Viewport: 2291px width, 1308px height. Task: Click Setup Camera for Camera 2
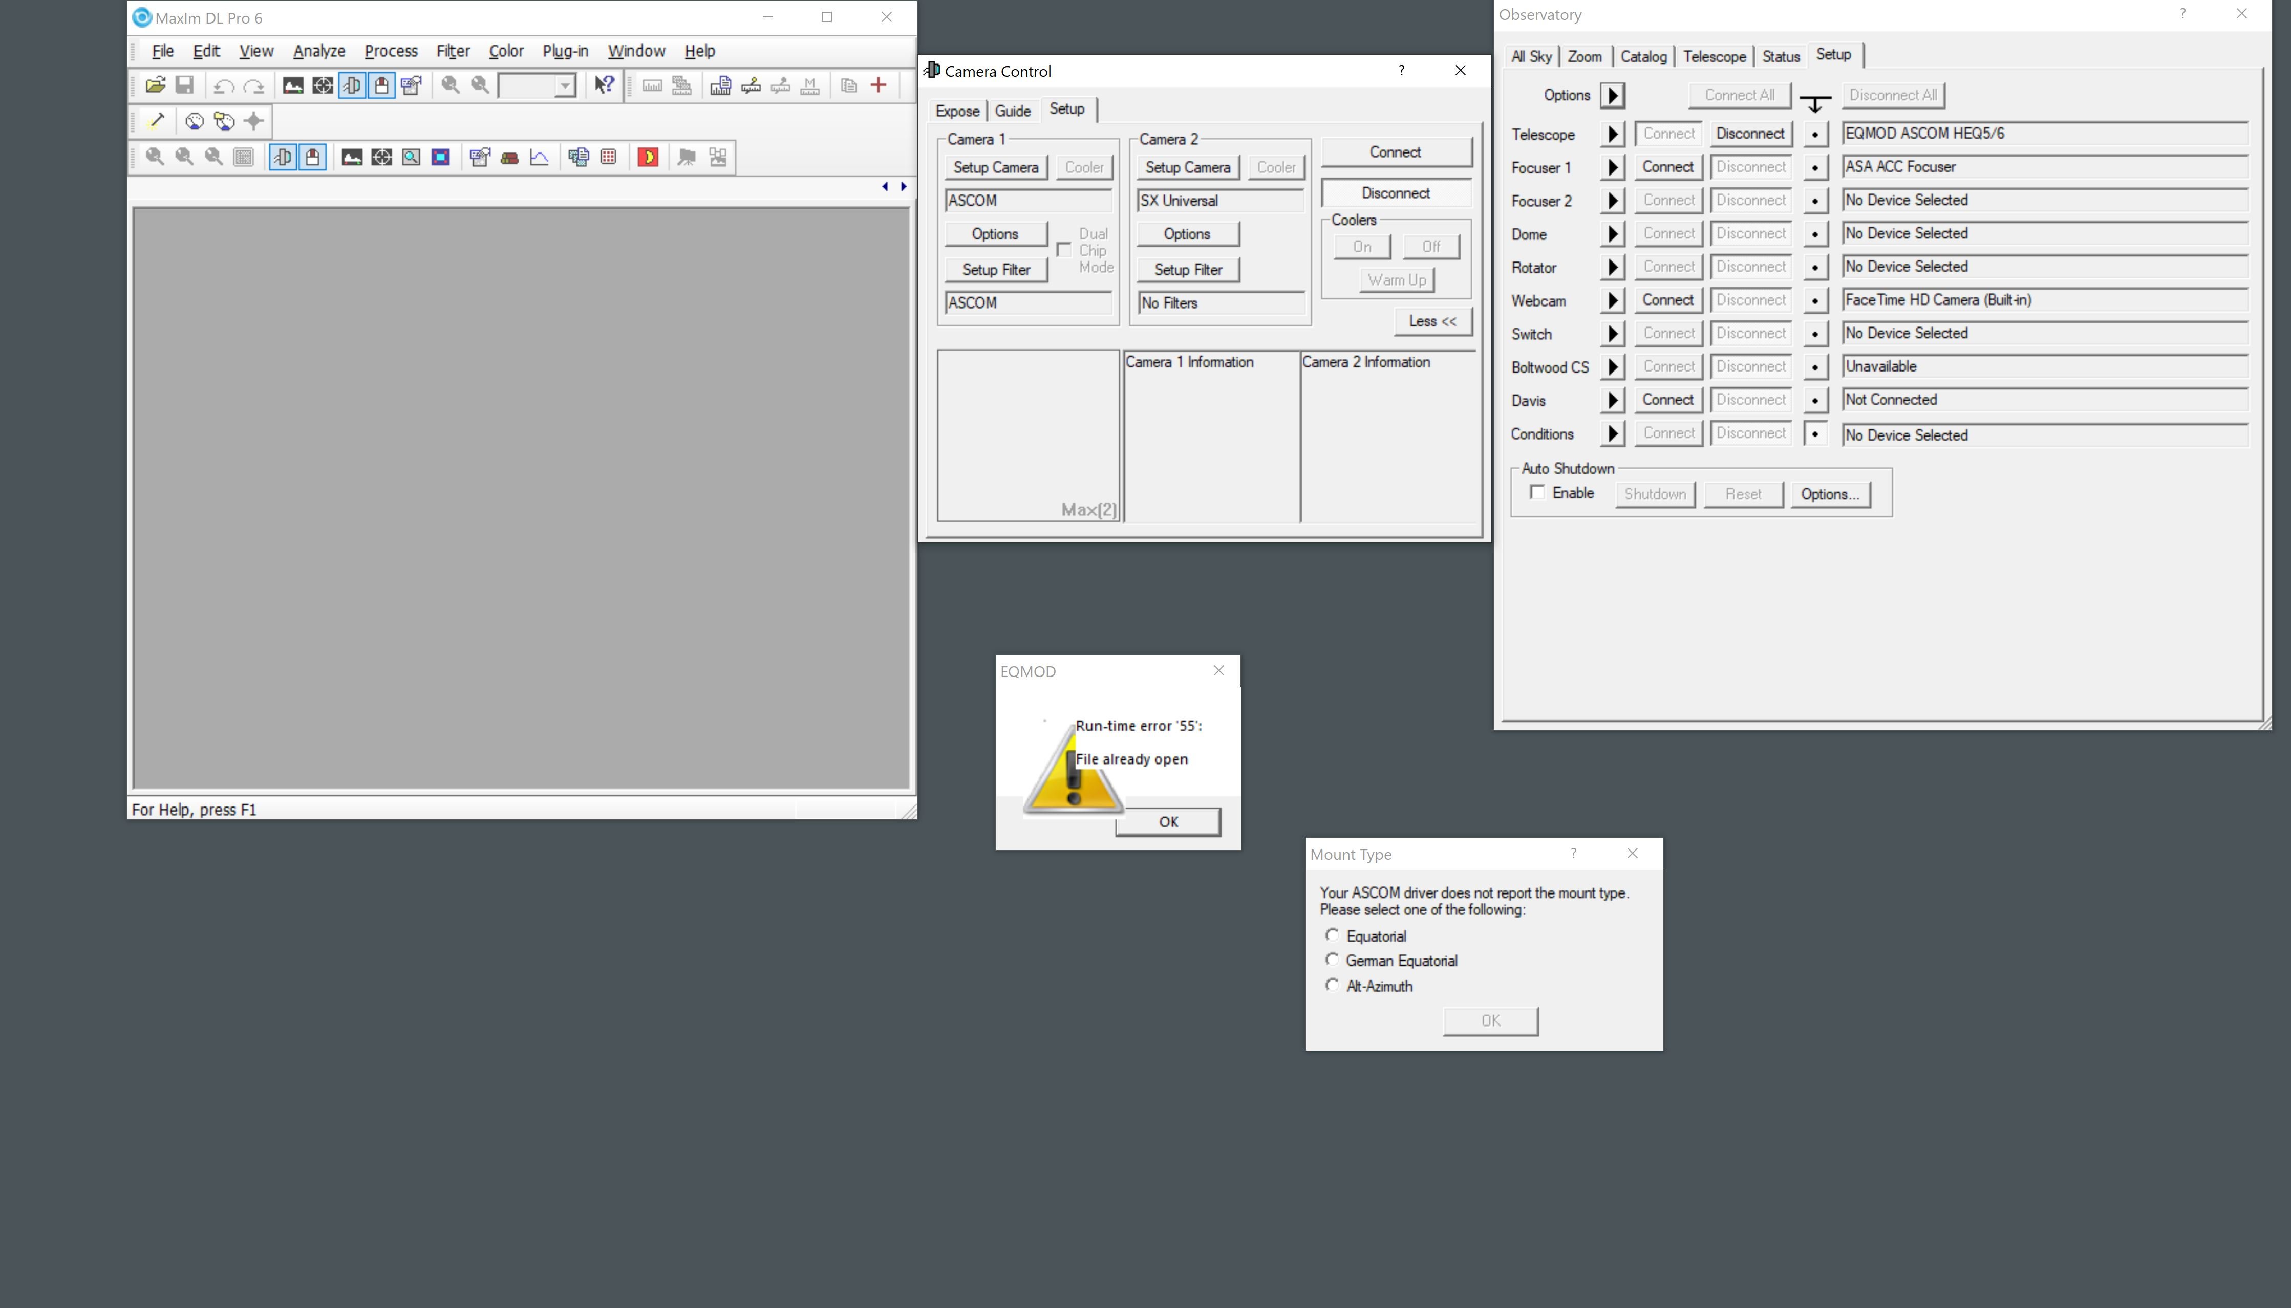pyautogui.click(x=1187, y=167)
